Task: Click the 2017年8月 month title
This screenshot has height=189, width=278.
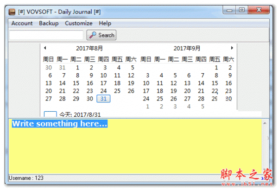Action: click(89, 48)
